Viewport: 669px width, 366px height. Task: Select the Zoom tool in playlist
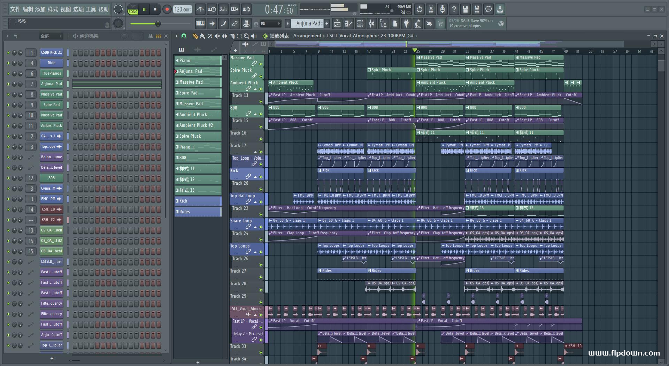[x=247, y=36]
